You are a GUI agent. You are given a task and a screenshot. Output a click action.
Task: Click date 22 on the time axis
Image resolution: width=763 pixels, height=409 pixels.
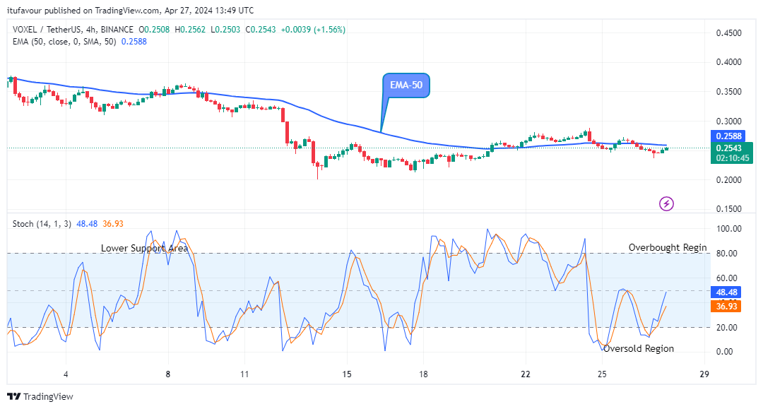click(526, 374)
